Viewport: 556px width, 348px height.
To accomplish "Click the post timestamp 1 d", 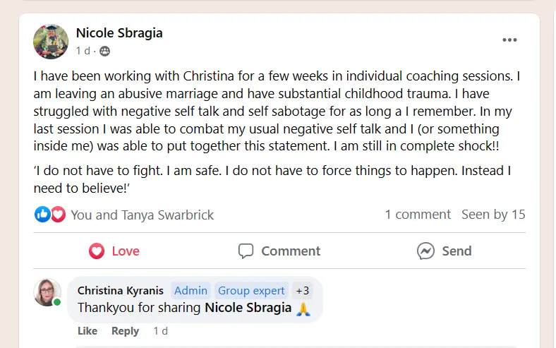I will 83,51.
